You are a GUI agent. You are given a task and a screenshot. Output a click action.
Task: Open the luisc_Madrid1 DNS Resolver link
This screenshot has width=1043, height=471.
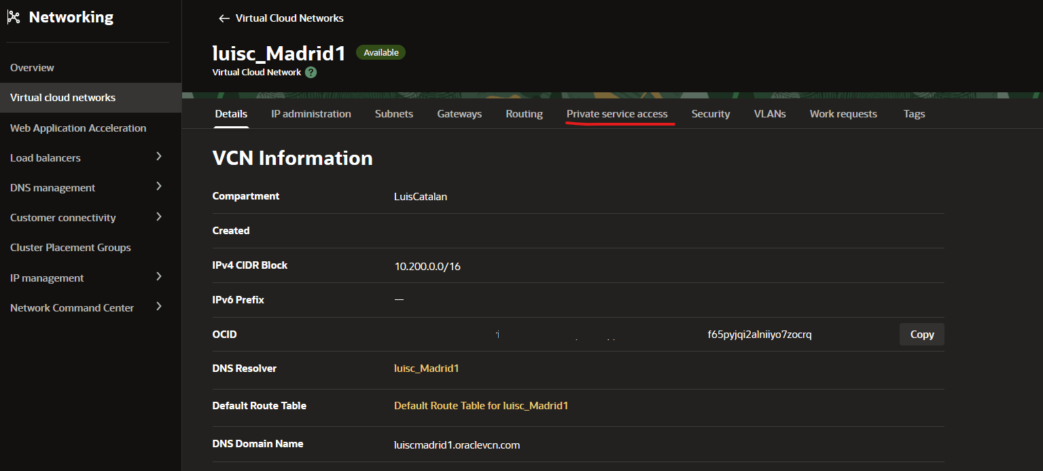pyautogui.click(x=427, y=369)
